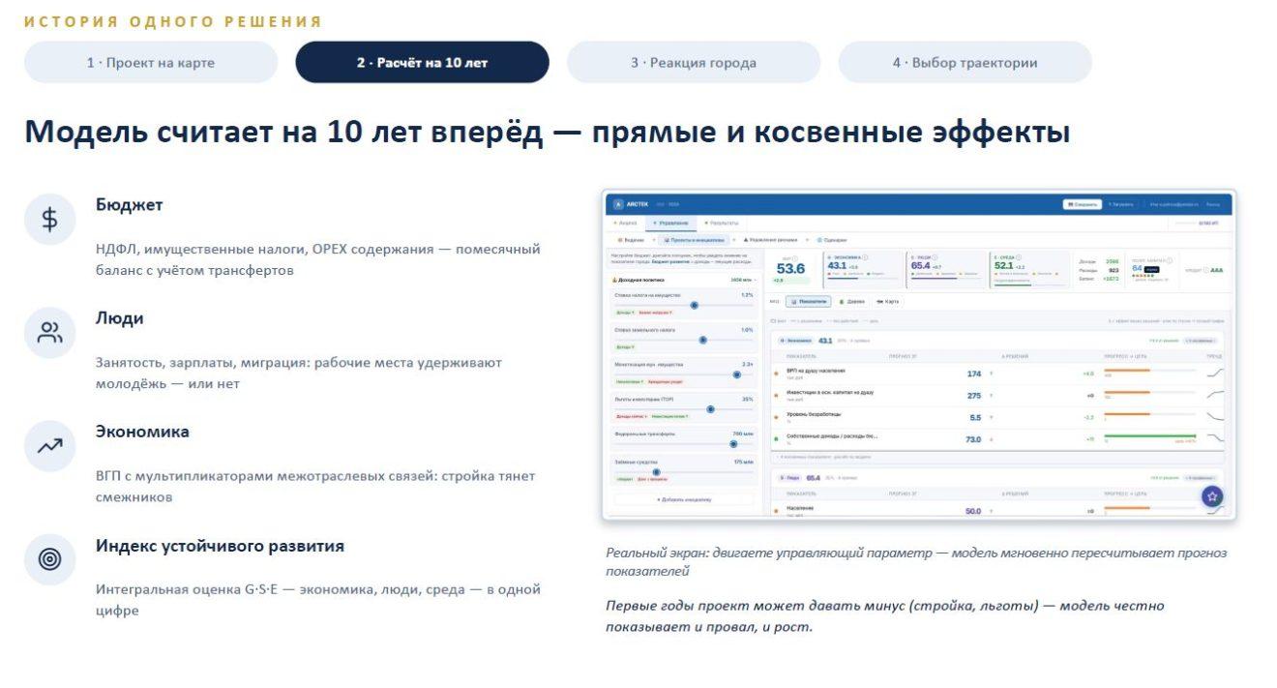Click the Собственные доходы / расходы row label
This screenshot has height=688, width=1277.
(x=832, y=436)
